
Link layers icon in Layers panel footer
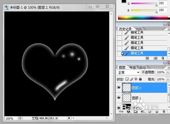[x=121, y=111]
